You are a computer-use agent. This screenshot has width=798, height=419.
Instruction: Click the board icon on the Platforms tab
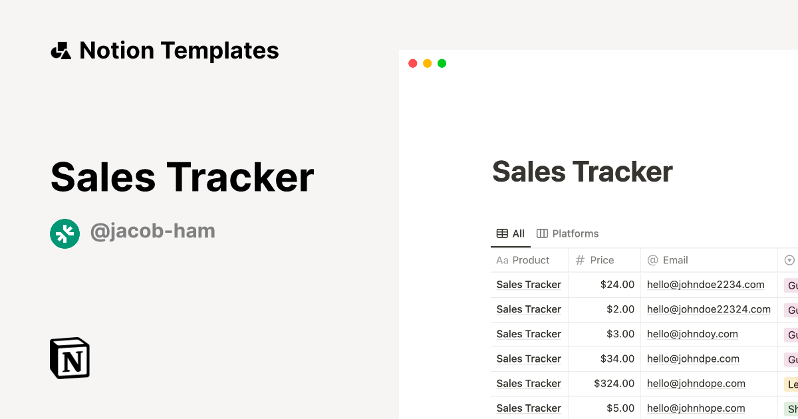(x=542, y=233)
